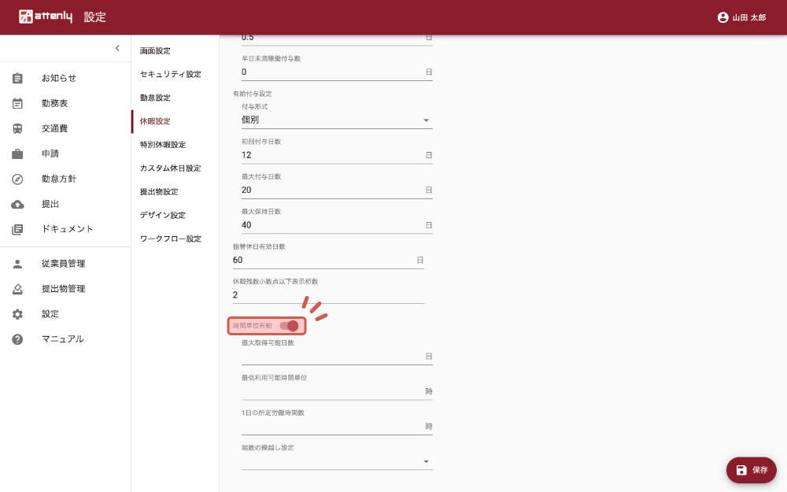This screenshot has height=492, width=787.
Task: Open 従業員管理 from the sidebar
Action: [x=63, y=264]
